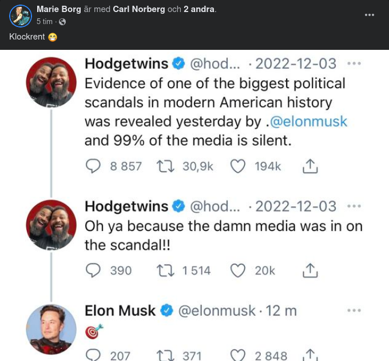Share the first Hodgetwins tweet
The image size is (389, 361).
coord(309,166)
